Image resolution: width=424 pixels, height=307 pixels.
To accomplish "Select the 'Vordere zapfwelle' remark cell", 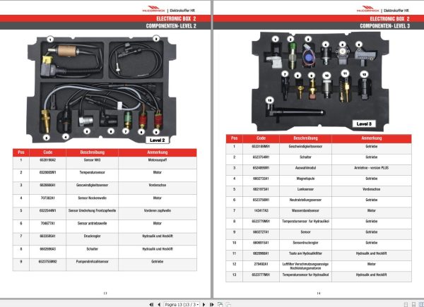I will [158, 214].
